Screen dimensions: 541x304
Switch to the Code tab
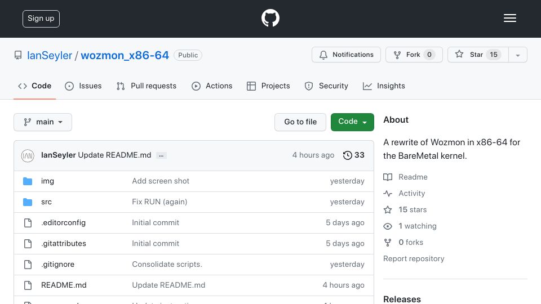(34, 86)
